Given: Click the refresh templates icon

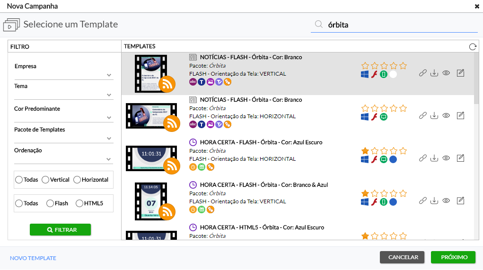Looking at the screenshot, I should (472, 46).
